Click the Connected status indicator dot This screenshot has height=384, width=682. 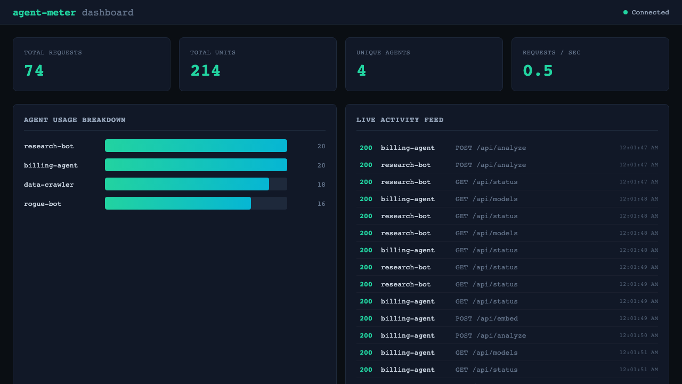pos(624,12)
